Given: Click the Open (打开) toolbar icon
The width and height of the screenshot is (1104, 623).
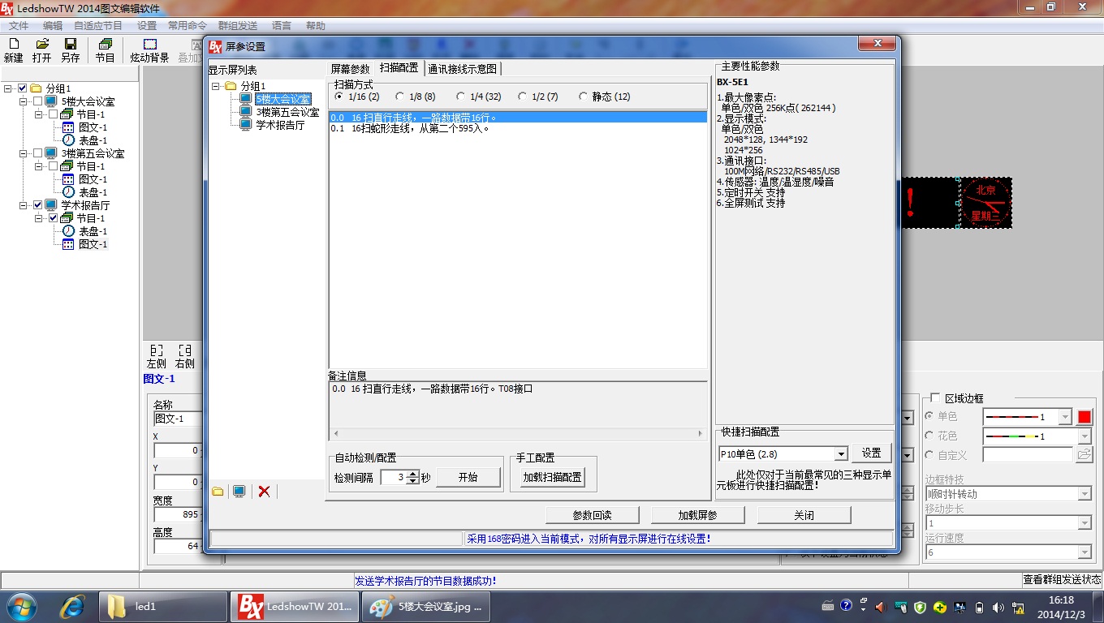Looking at the screenshot, I should 41,45.
